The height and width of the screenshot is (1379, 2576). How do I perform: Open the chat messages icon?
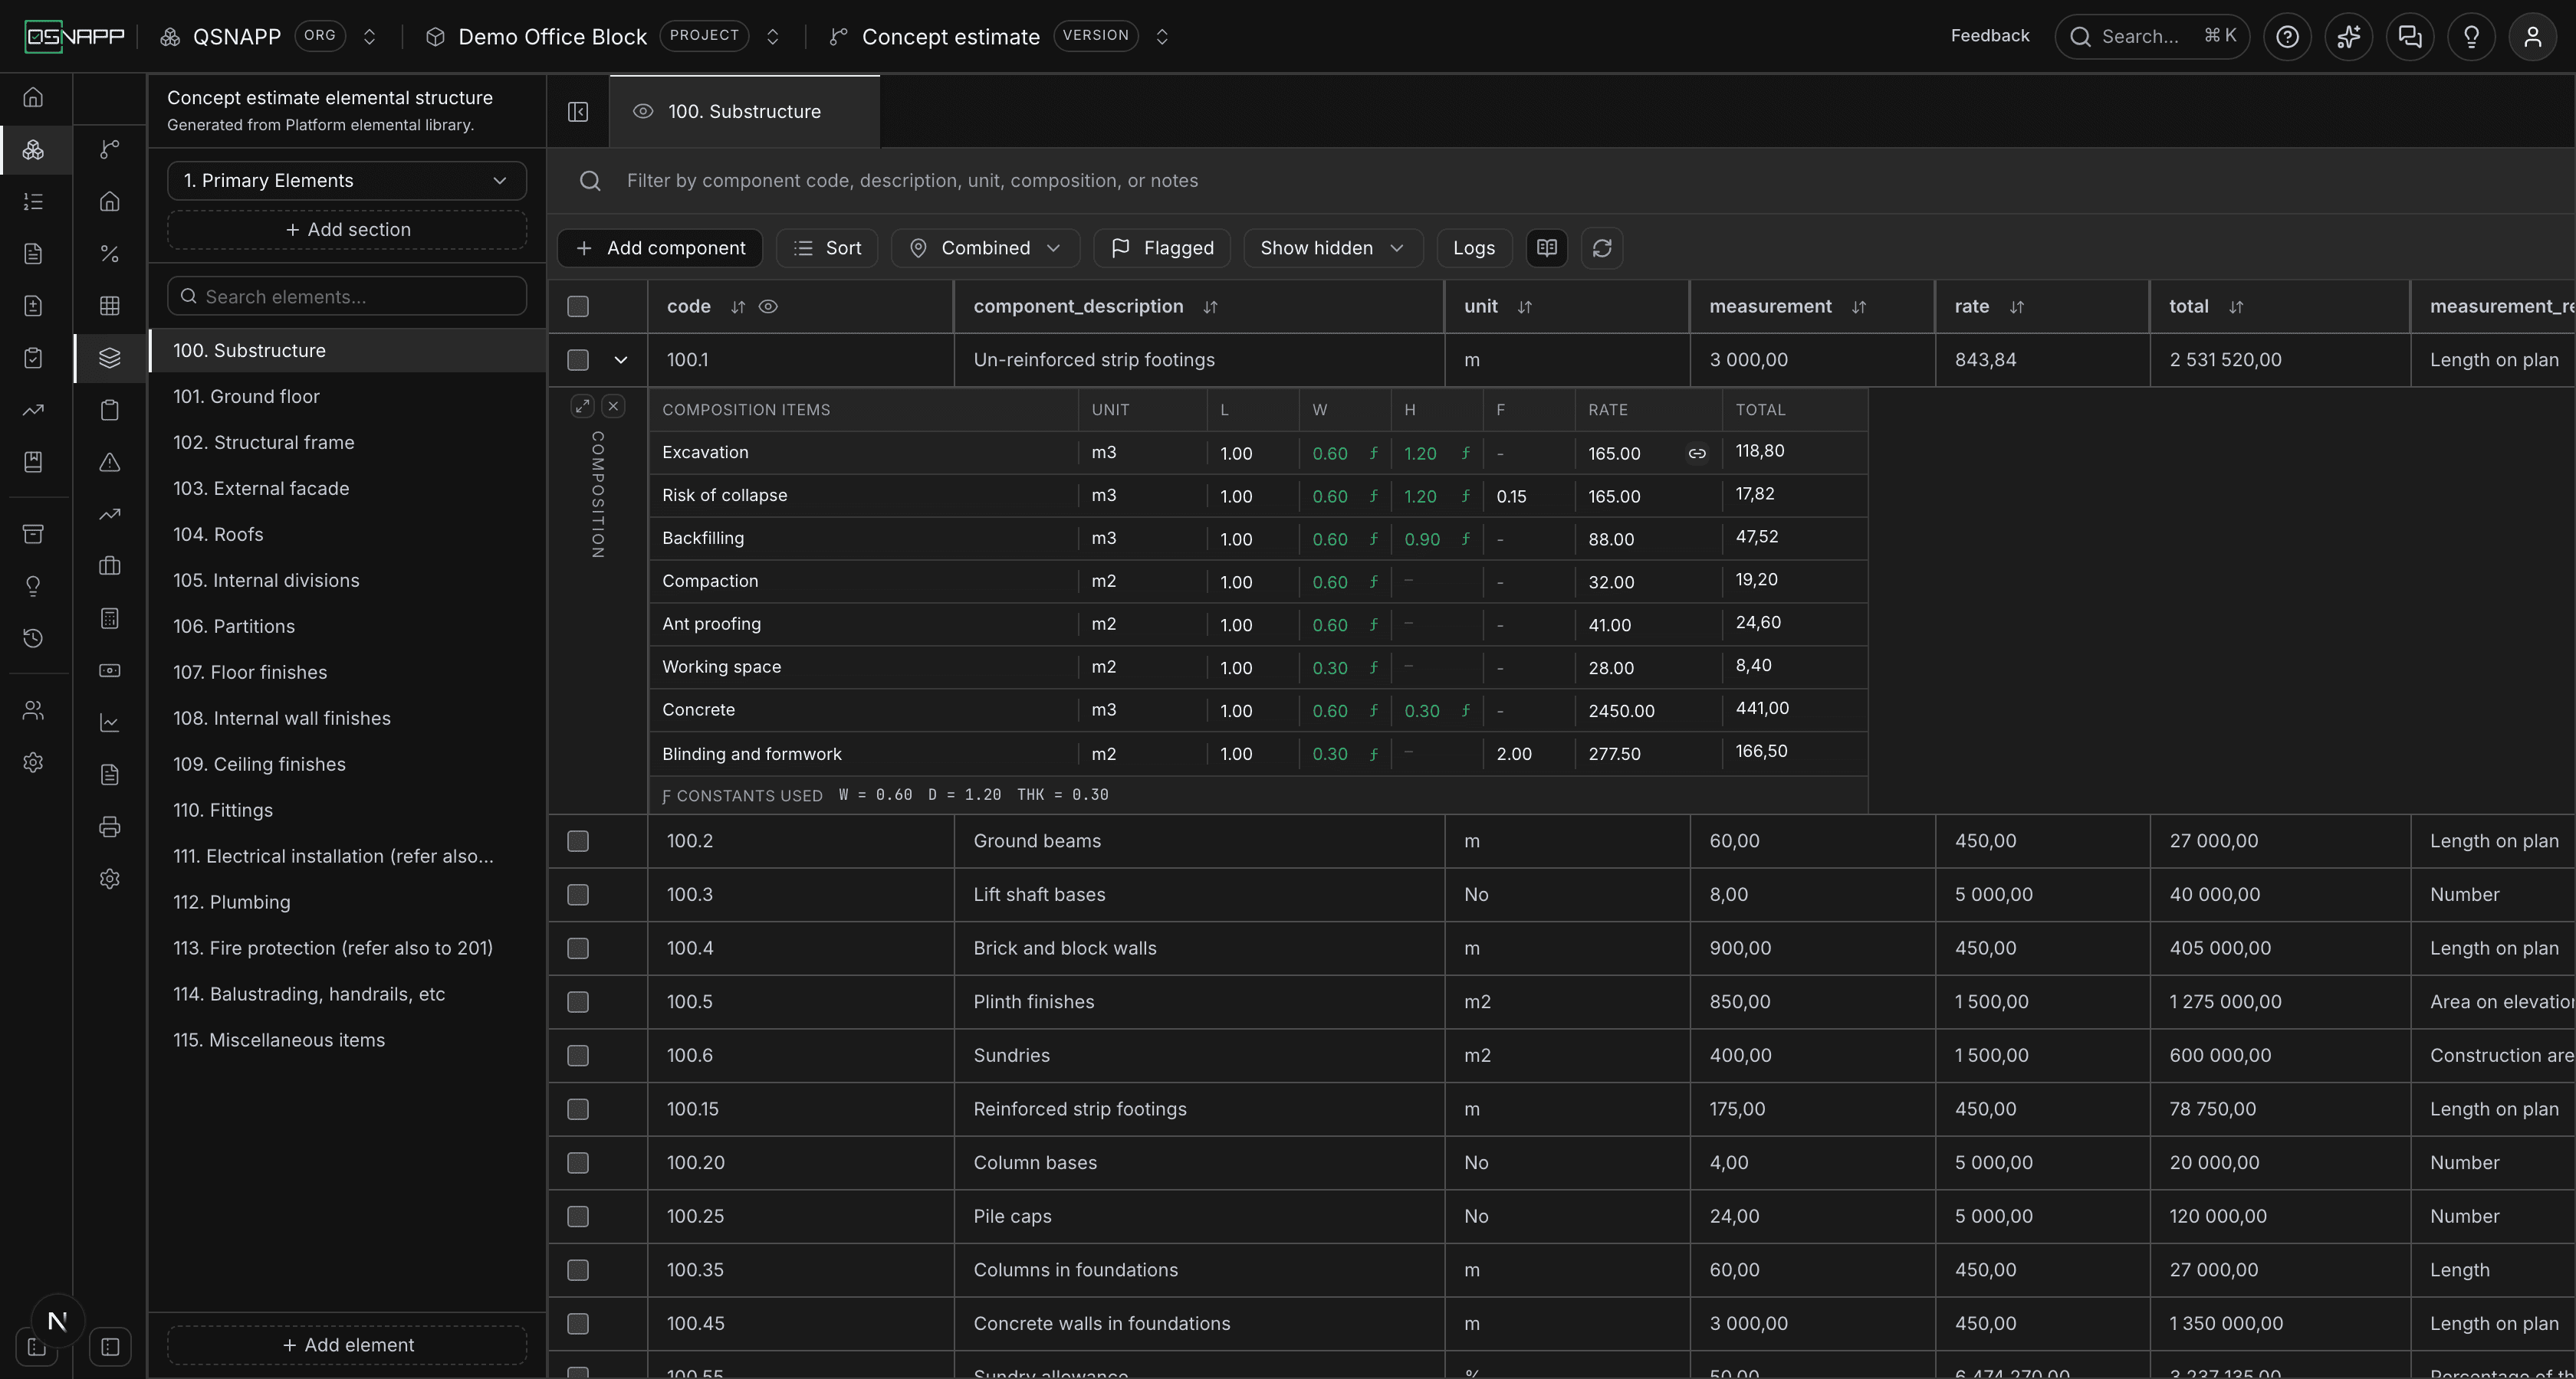pyautogui.click(x=2410, y=37)
